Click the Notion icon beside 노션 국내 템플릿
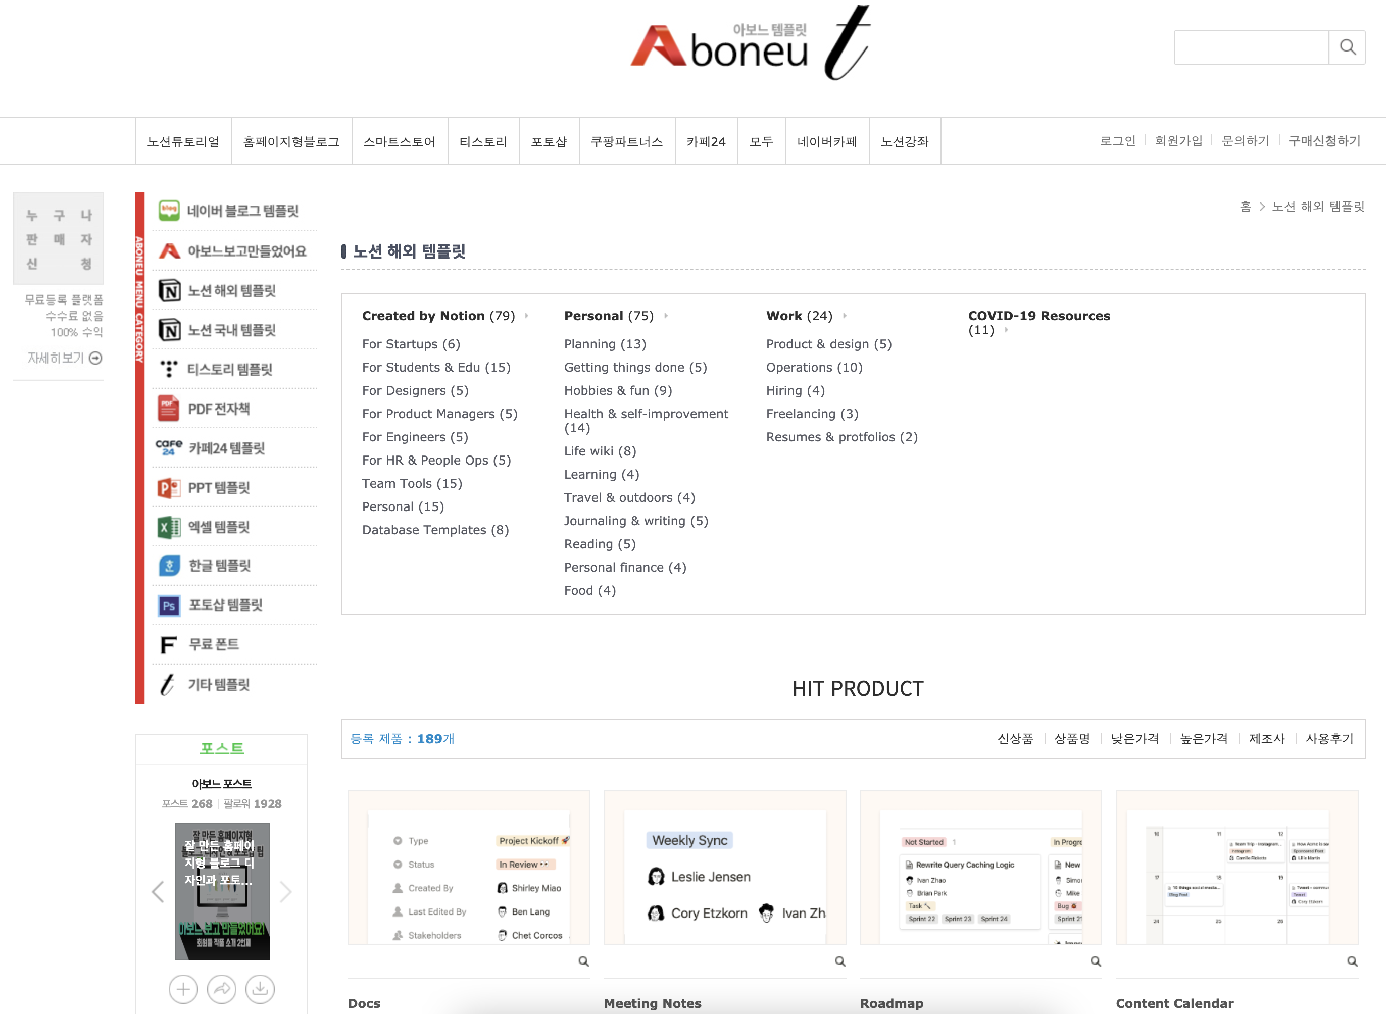 click(x=169, y=330)
